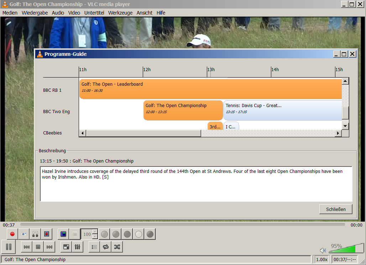Click the CBeebies channel label
The image size is (366, 265).
click(x=52, y=133)
